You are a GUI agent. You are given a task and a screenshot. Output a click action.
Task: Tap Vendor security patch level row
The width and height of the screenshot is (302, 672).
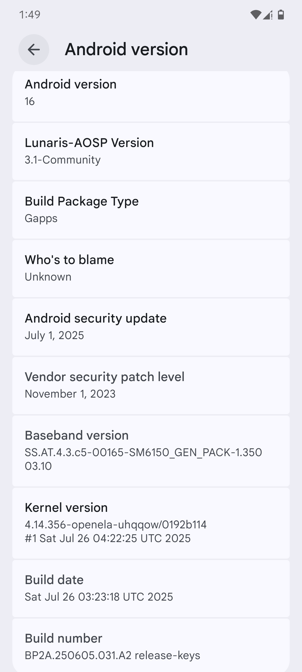click(151, 385)
